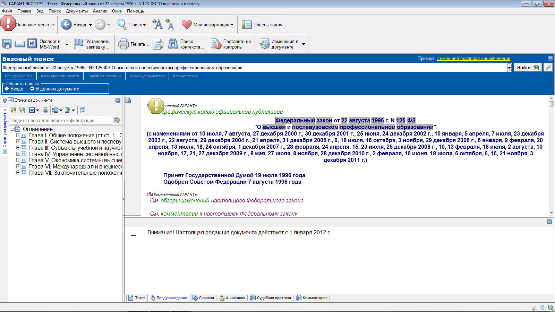Increase the document font size
This screenshot has height=312, width=555.
(157, 24)
